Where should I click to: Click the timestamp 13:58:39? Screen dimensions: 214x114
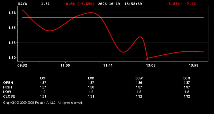[x=133, y=4]
